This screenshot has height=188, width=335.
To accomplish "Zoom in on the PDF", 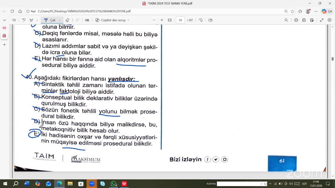I will [x=162, y=20].
